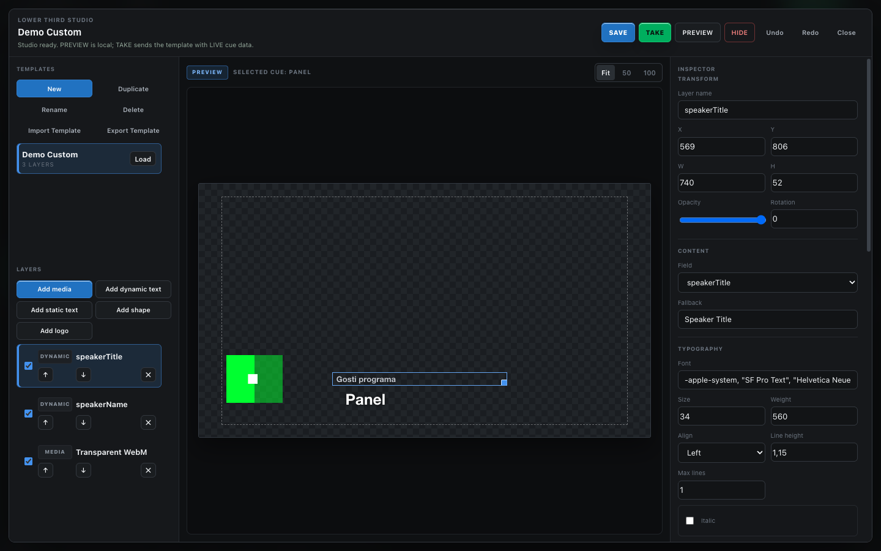The height and width of the screenshot is (551, 881).
Task: Click Add logo button
Action: 54,331
